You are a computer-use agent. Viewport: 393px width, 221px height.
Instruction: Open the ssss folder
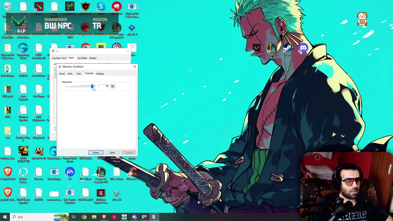point(8,133)
